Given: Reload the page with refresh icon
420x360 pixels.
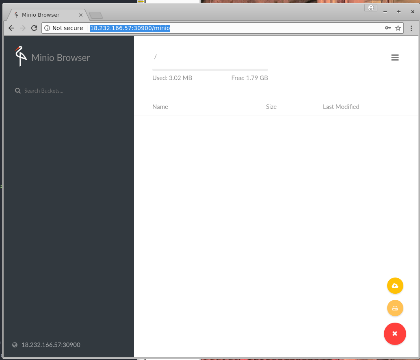Looking at the screenshot, I should pos(34,28).
